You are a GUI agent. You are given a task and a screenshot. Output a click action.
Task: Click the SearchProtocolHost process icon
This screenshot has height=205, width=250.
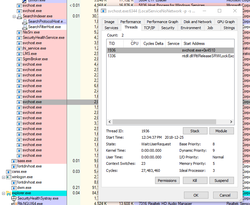25,21
